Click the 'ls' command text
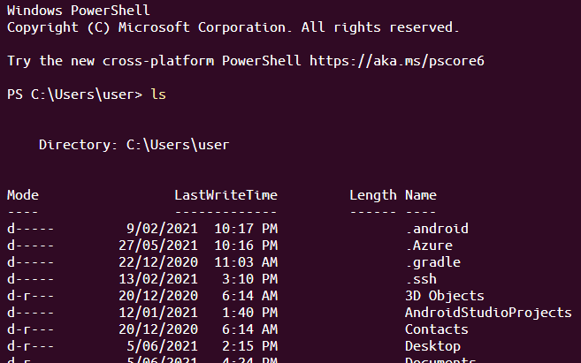The width and height of the screenshot is (581, 363). click(158, 95)
